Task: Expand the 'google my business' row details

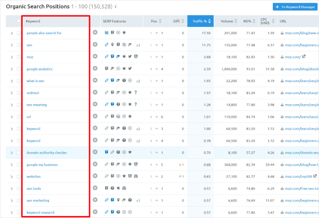Action: click(12, 165)
